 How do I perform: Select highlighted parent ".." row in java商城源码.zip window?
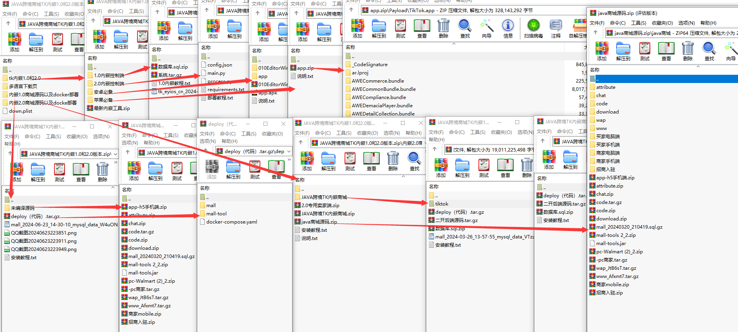pos(664,79)
